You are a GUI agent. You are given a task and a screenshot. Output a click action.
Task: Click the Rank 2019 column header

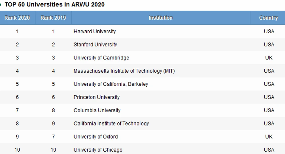coord(53,18)
